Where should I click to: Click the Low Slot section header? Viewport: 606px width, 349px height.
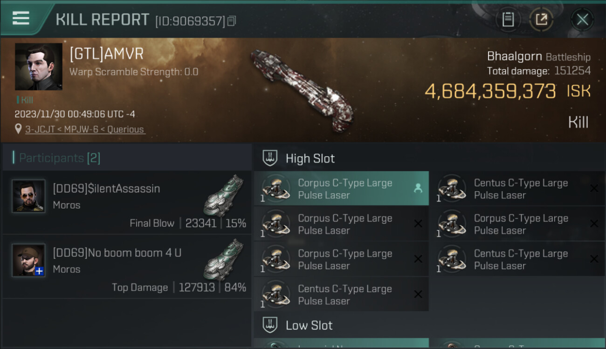pyautogui.click(x=309, y=325)
